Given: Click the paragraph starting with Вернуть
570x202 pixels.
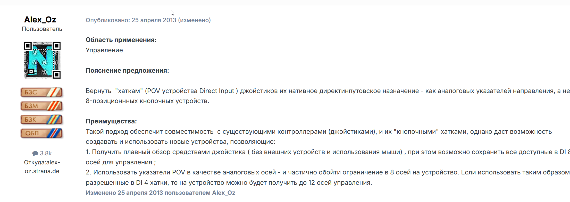Looking at the screenshot, I should (x=328, y=96).
